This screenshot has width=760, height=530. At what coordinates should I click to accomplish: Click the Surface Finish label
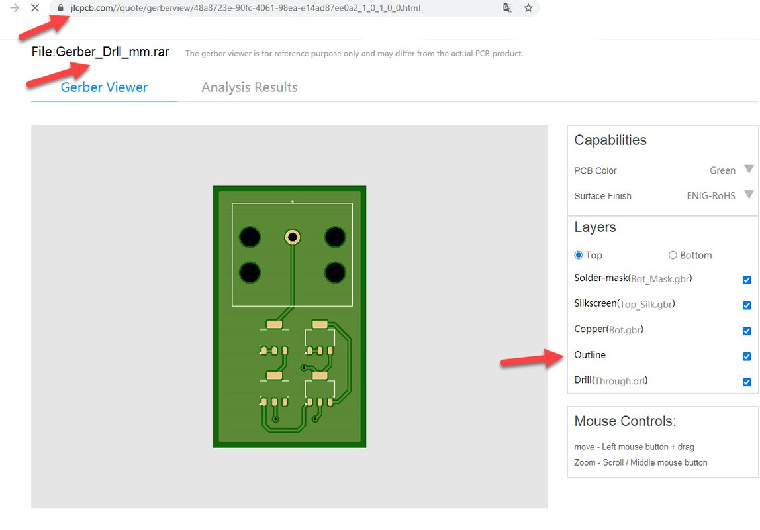click(602, 196)
